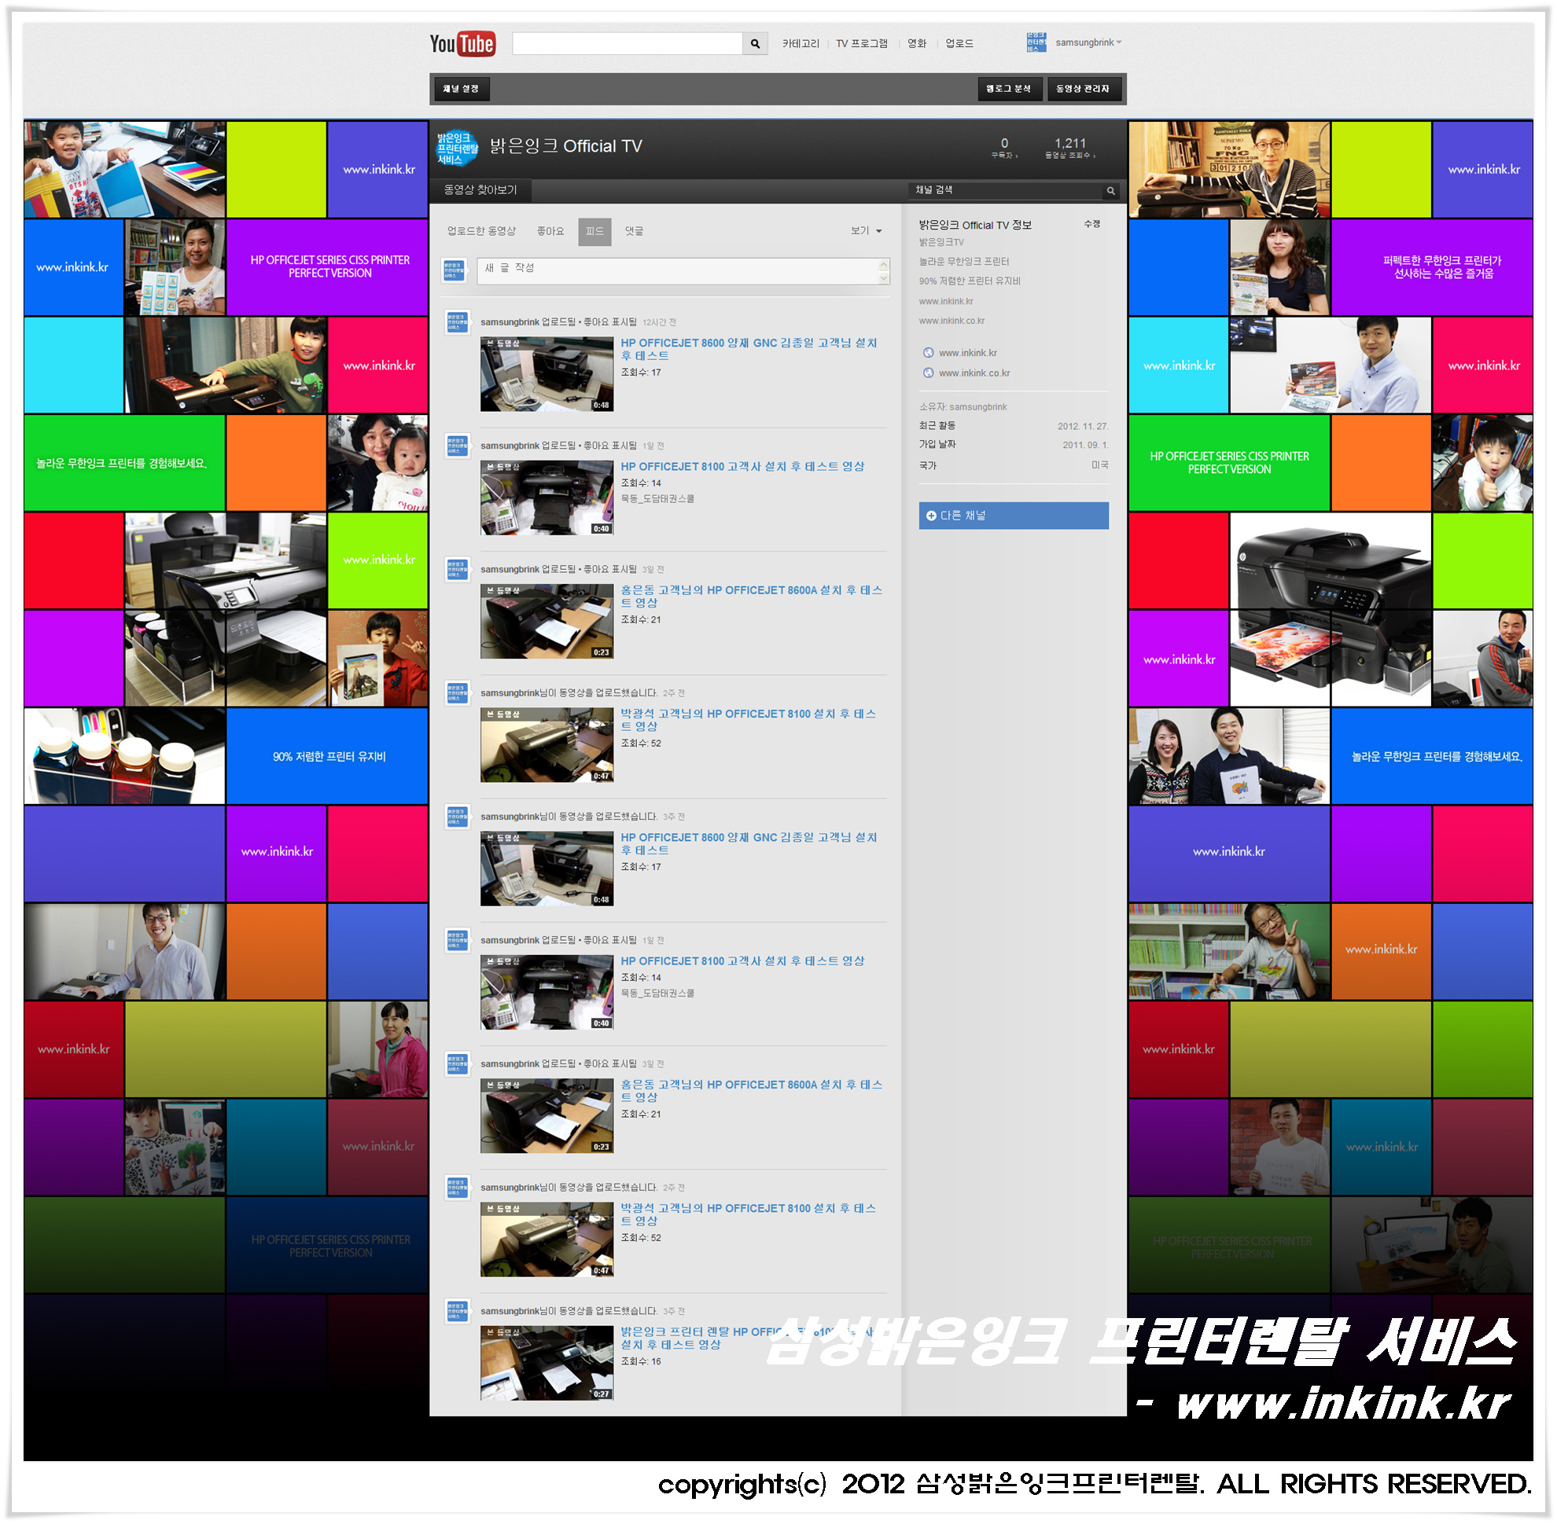Open the 보기 view dropdown

pyautogui.click(x=865, y=230)
